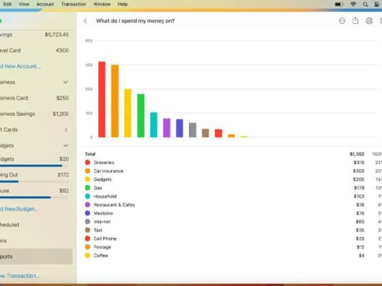Open the Account menu
The image size is (382, 286).
(45, 4)
